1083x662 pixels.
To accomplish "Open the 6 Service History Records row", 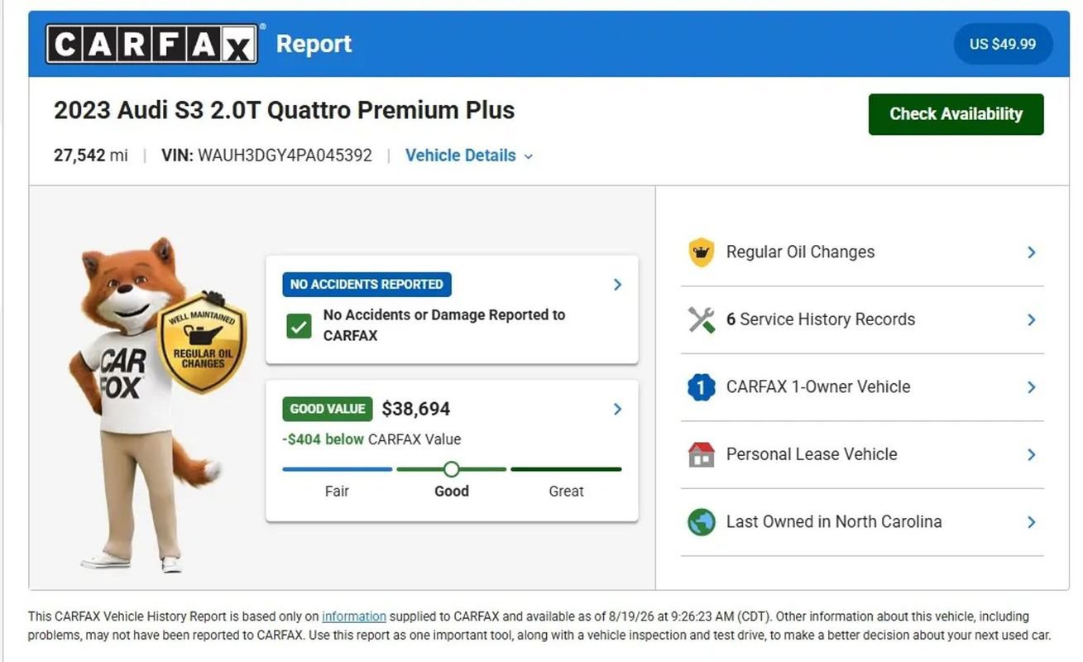I will click(x=862, y=319).
